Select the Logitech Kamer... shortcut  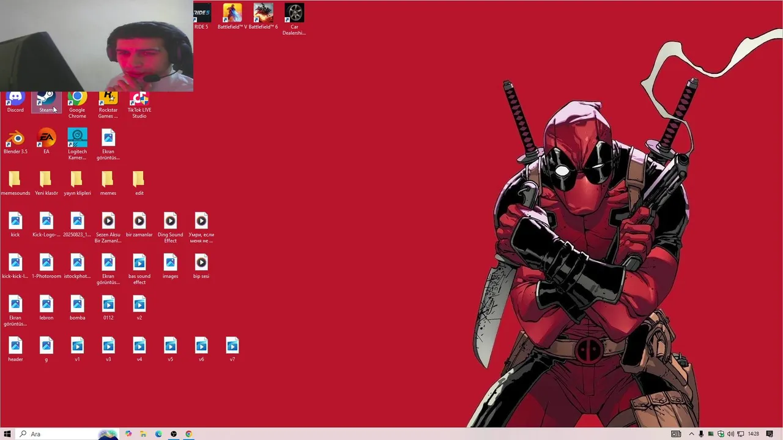[x=77, y=144]
